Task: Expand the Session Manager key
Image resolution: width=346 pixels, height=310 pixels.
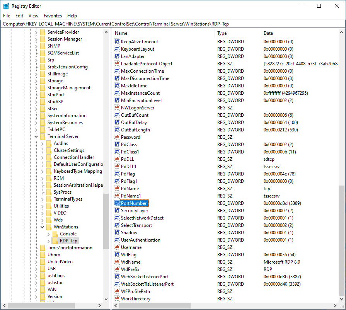Action: pyautogui.click(x=36, y=39)
